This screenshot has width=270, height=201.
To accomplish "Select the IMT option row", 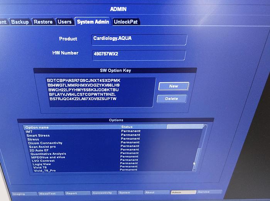I will [113, 132].
